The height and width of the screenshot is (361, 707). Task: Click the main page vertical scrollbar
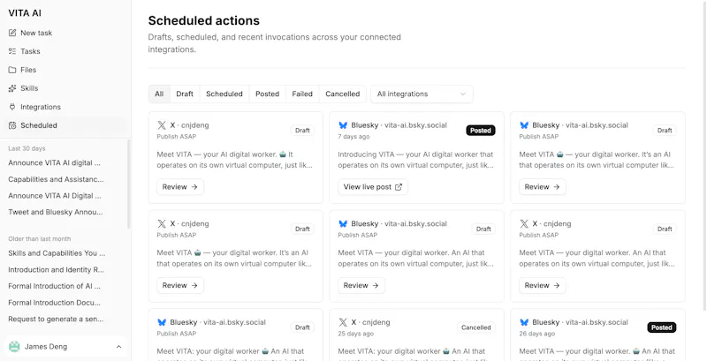tap(704, 157)
